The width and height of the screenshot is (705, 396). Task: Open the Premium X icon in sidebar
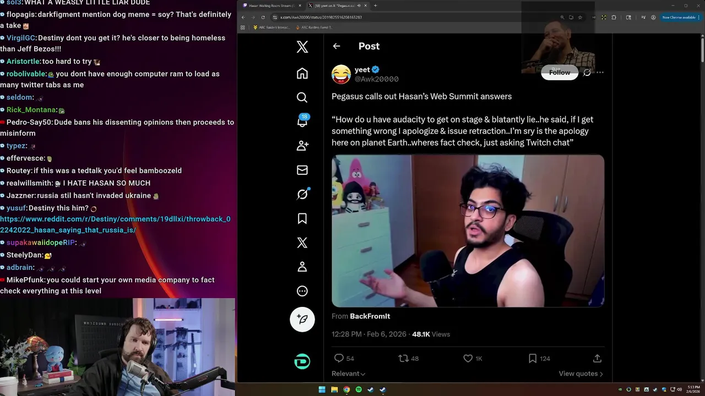pos(302,243)
